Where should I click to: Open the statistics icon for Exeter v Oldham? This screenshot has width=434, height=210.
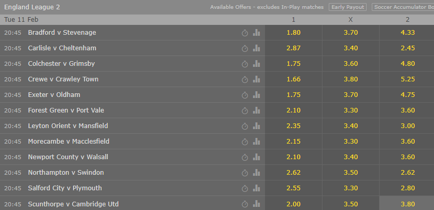[x=256, y=95]
